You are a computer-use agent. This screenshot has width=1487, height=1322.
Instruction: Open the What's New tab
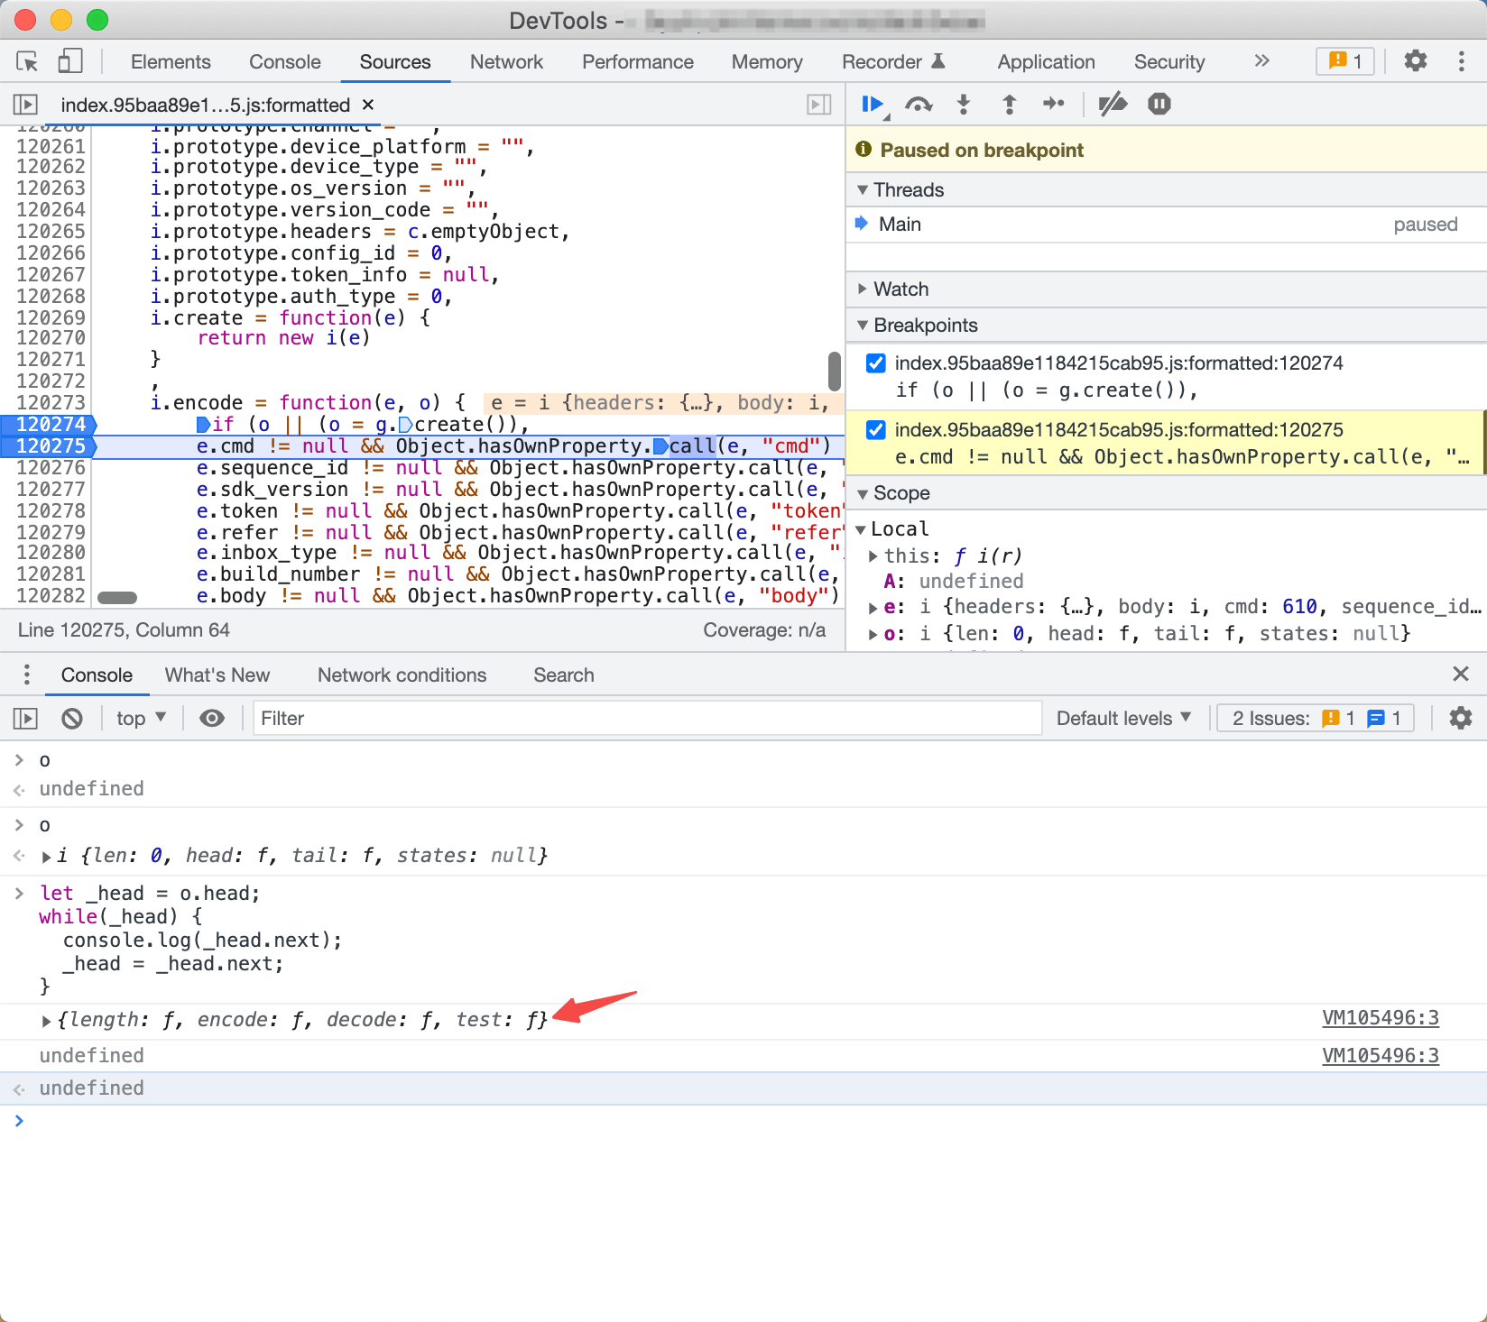217,675
